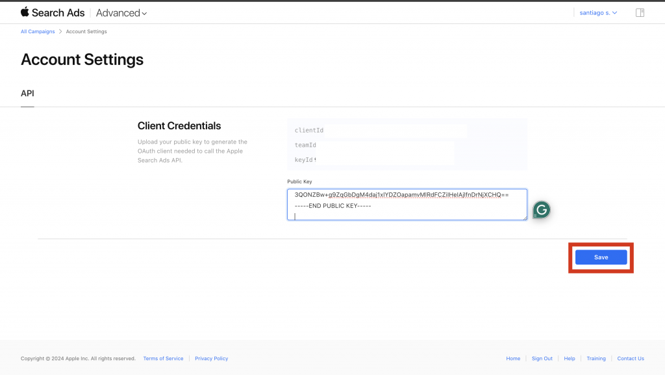Click the END PUBLIC KEY line
Image resolution: width=665 pixels, height=375 pixels.
click(x=333, y=206)
